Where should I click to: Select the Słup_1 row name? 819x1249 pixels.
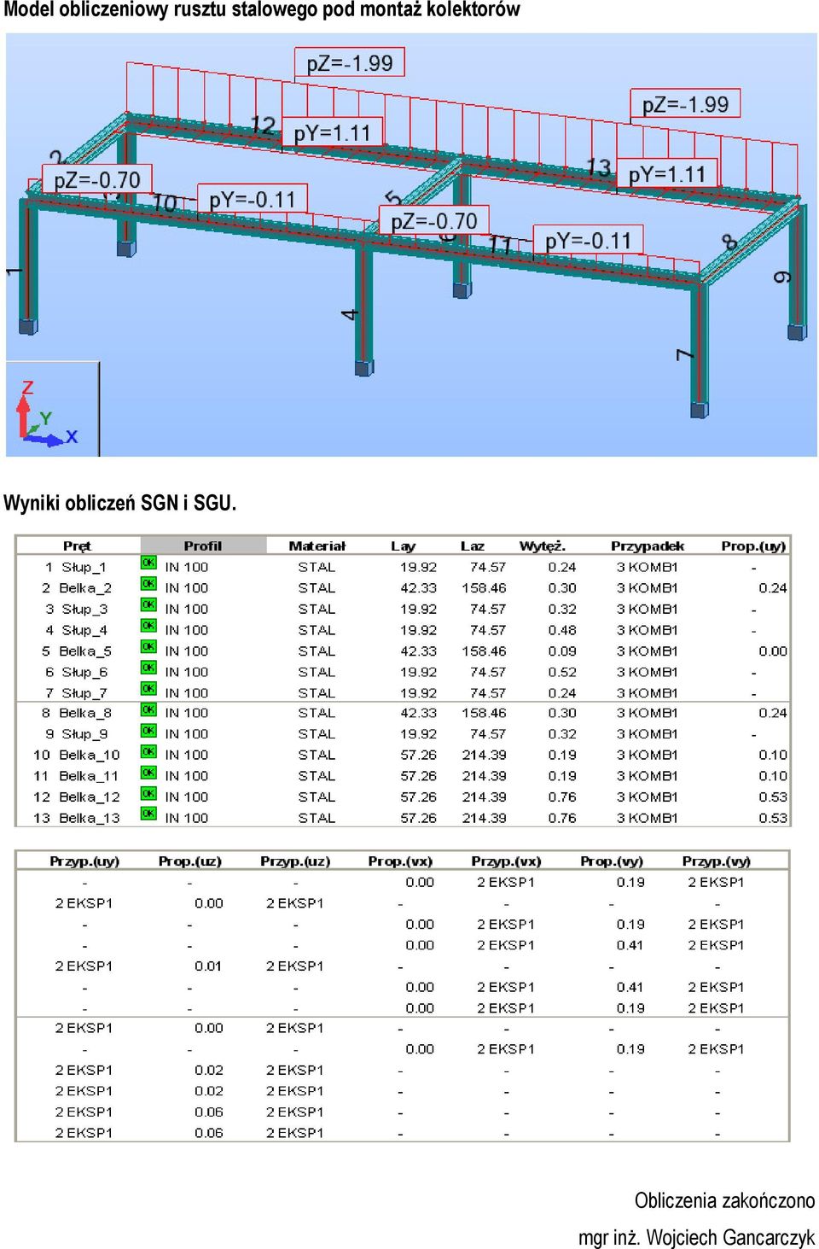[84, 567]
